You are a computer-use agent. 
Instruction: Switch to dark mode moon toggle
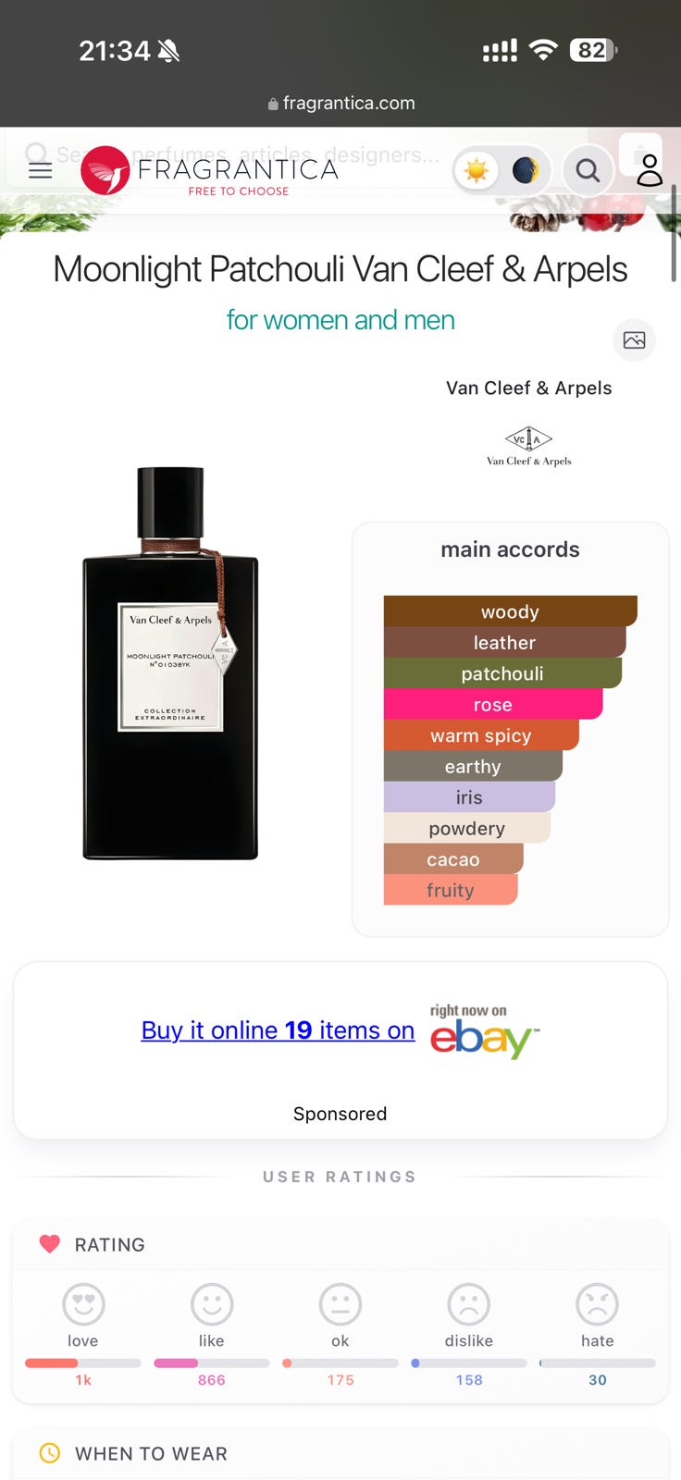click(526, 171)
